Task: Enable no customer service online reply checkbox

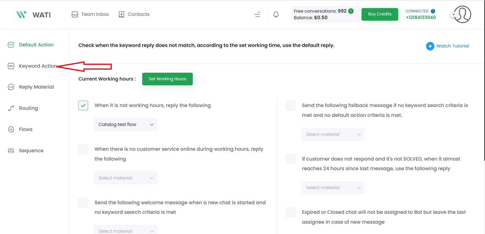Action: 83,149
